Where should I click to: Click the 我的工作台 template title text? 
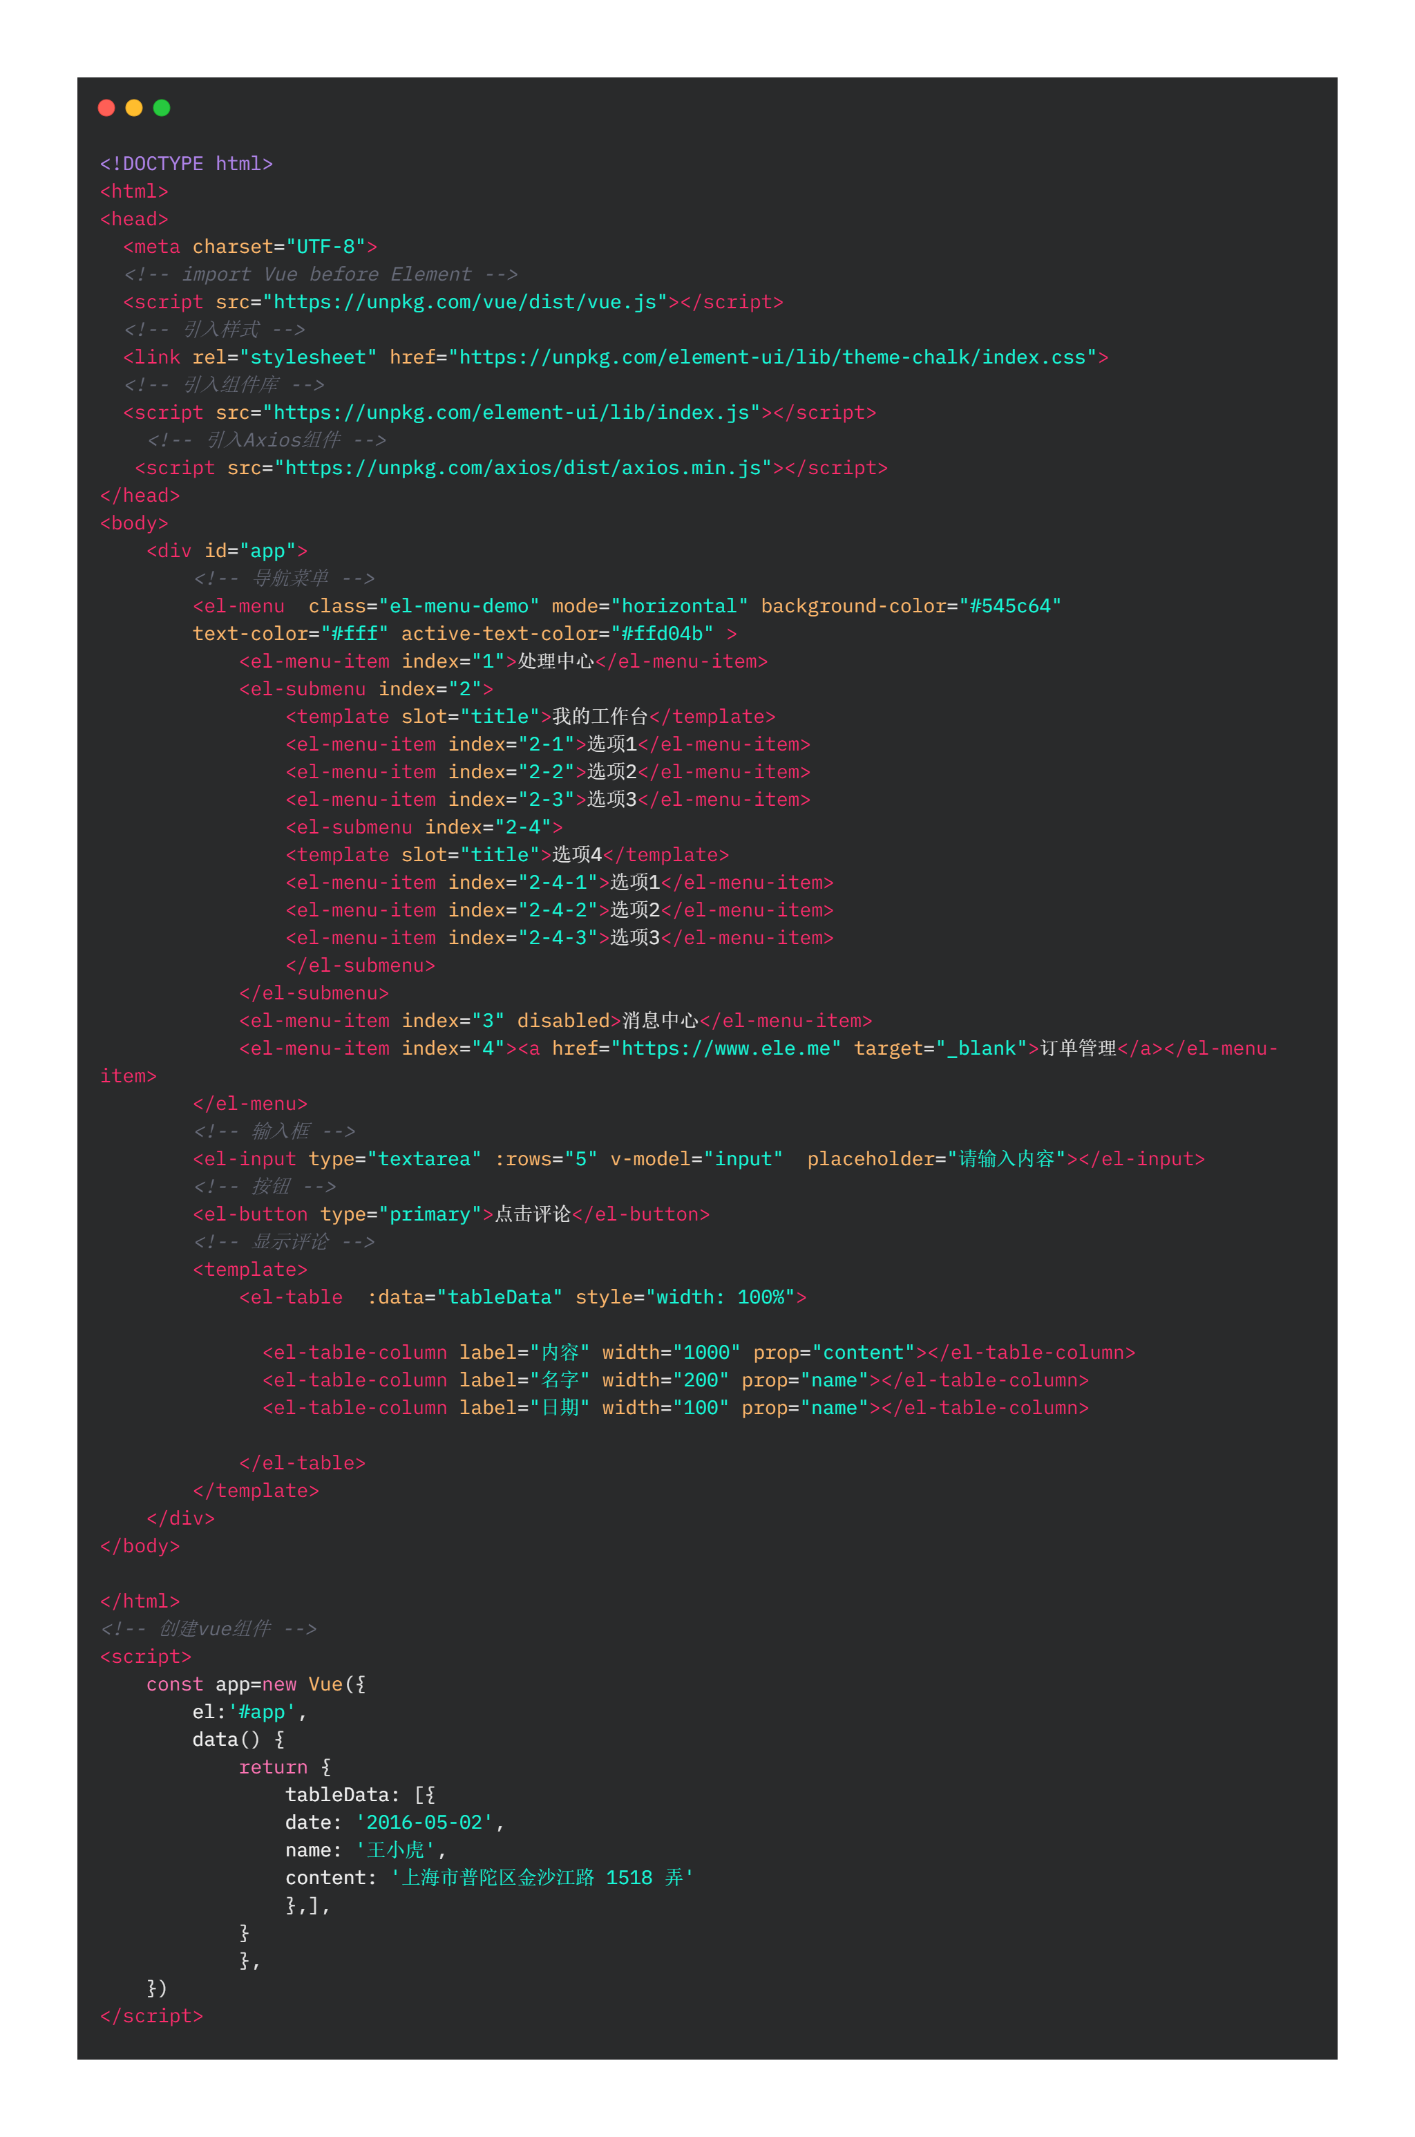tap(600, 717)
